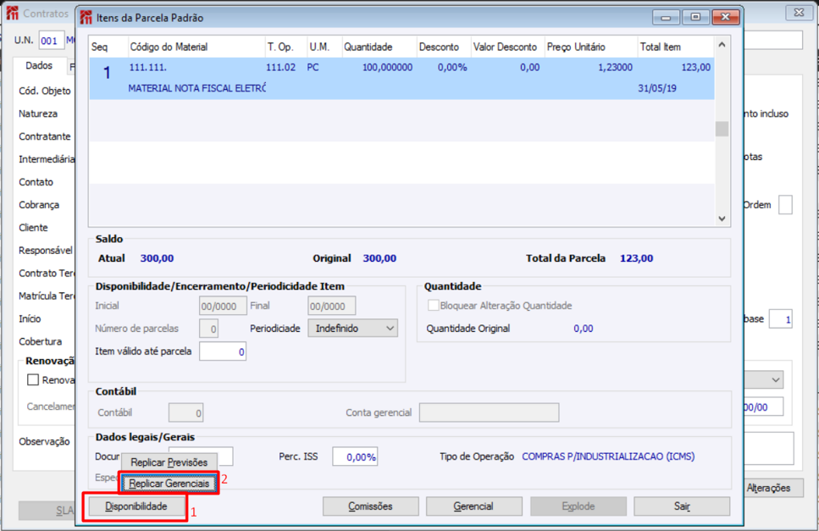Click the items grid scrollbar thumb
This screenshot has width=819, height=531.
pos(722,129)
